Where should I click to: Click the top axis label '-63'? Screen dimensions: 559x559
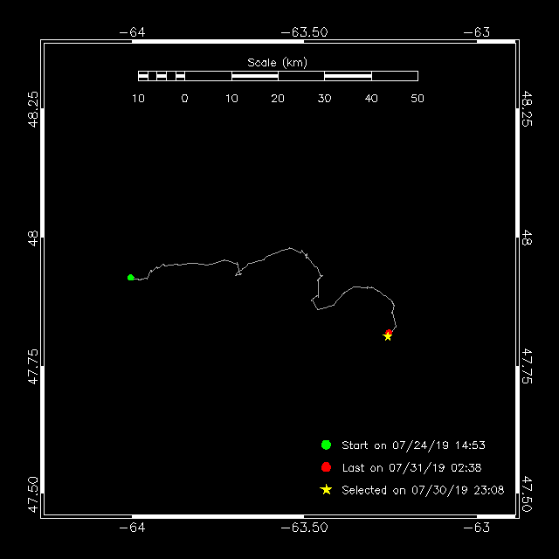pyautogui.click(x=477, y=32)
